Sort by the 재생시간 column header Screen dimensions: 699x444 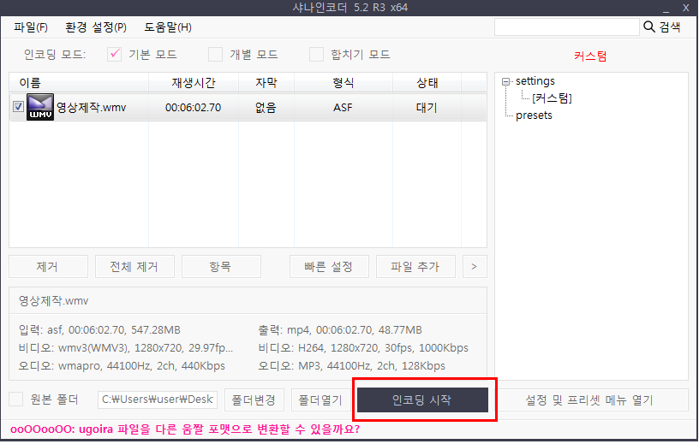tap(194, 82)
